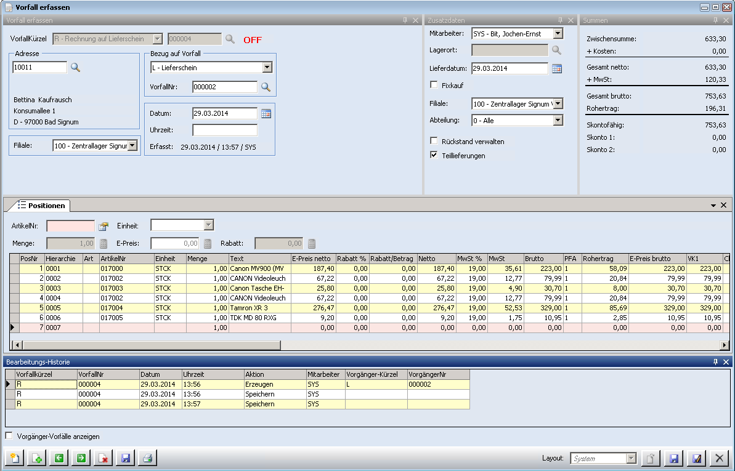Check the Rückstand verwalten option

[x=434, y=141]
